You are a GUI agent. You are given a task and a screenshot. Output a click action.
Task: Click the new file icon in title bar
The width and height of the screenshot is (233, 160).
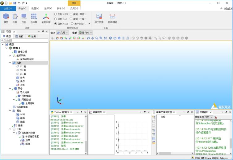coord(6,3)
